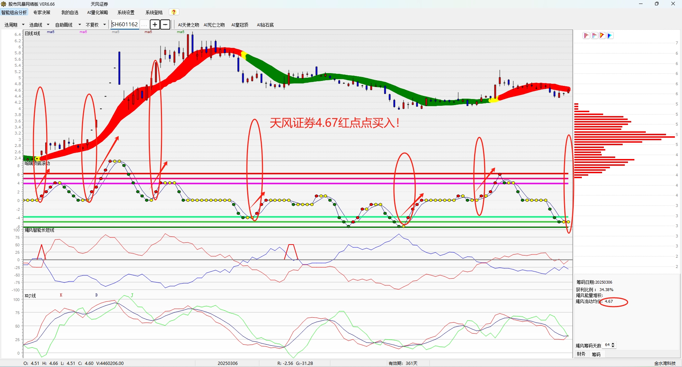
Task: Minimize the 股市风暴 window
Action: [x=641, y=4]
